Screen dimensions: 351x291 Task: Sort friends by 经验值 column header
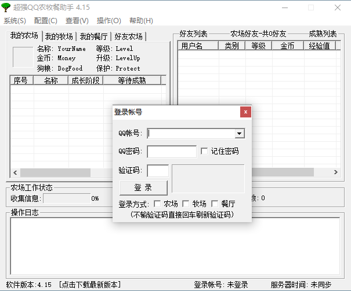[320, 46]
